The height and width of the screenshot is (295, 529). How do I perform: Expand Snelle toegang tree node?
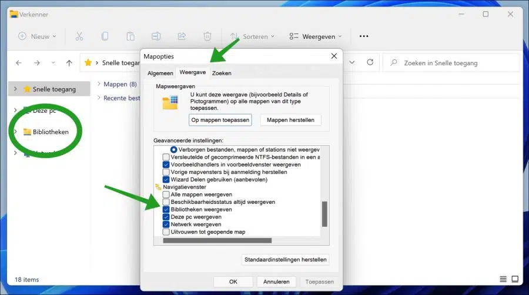click(x=15, y=89)
